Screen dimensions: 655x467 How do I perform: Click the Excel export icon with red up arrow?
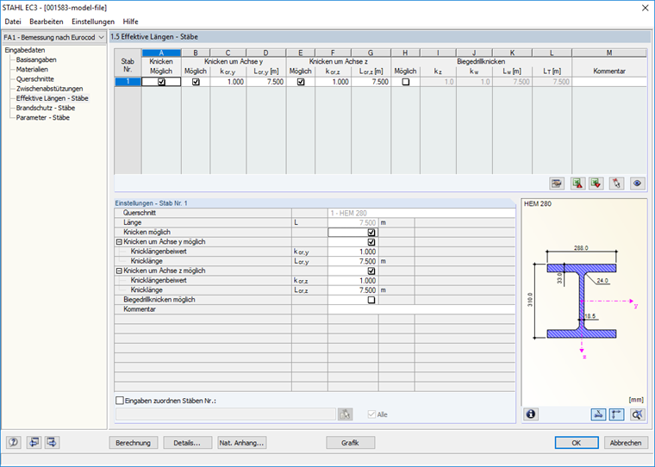[577, 183]
